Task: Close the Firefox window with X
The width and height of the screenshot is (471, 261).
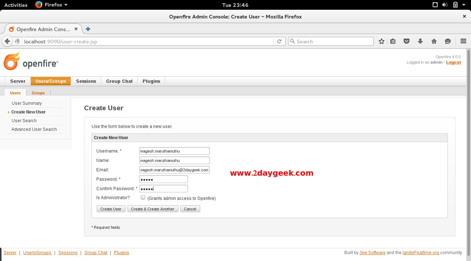Action: [x=464, y=16]
